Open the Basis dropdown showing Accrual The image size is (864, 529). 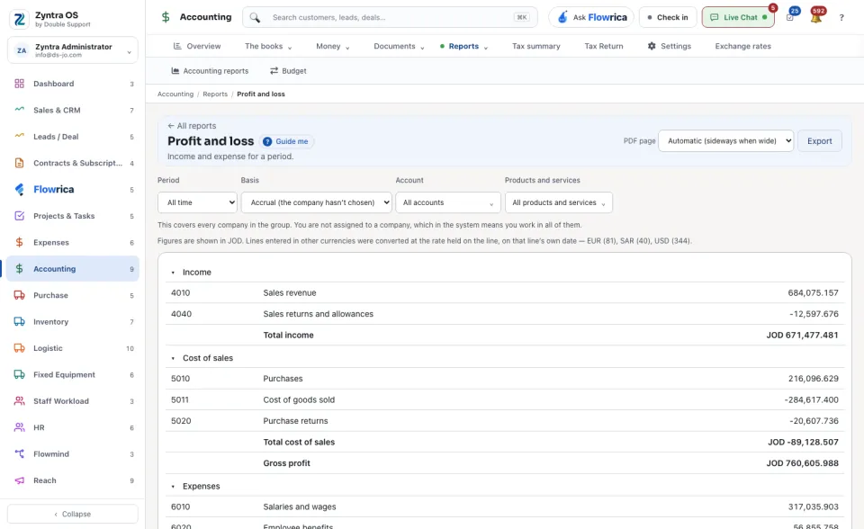(316, 202)
